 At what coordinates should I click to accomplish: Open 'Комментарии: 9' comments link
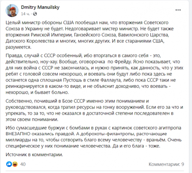pyautogui.click(x=166, y=164)
